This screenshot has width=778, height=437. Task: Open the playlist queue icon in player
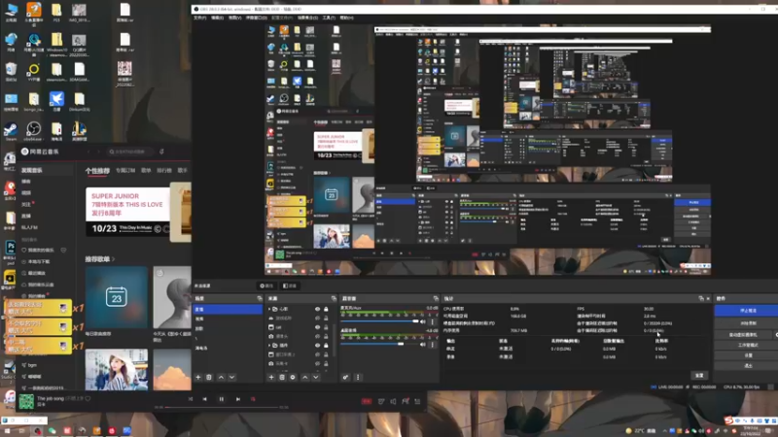coord(417,401)
